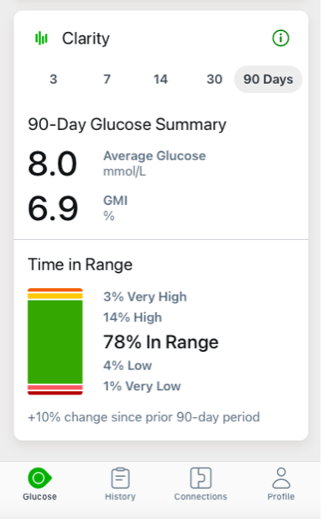Open the History clipboard icon
The width and height of the screenshot is (323, 523).
pos(120,478)
